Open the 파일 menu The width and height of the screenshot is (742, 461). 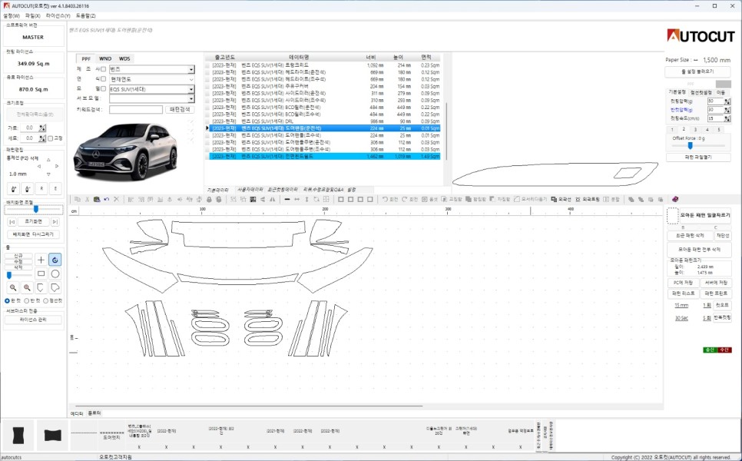33,15
